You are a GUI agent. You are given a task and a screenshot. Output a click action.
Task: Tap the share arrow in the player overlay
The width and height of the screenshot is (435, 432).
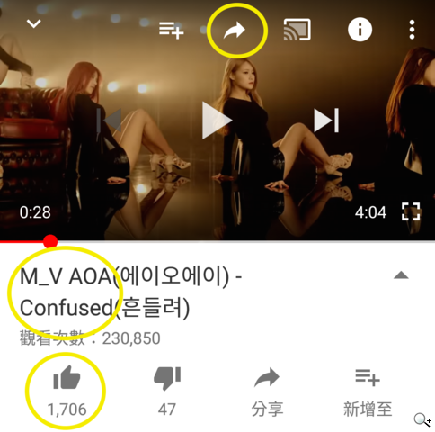pos(235,30)
